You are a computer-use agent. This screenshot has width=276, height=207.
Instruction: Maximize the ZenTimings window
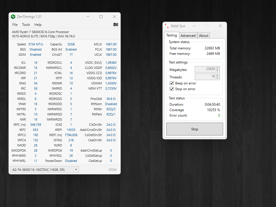[x=101, y=17]
